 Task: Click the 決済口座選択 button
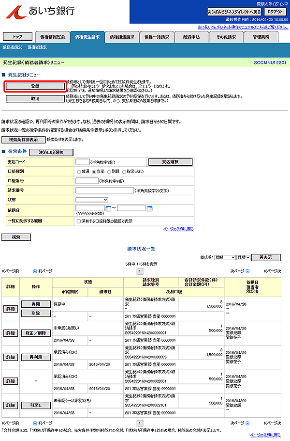[x=51, y=152]
